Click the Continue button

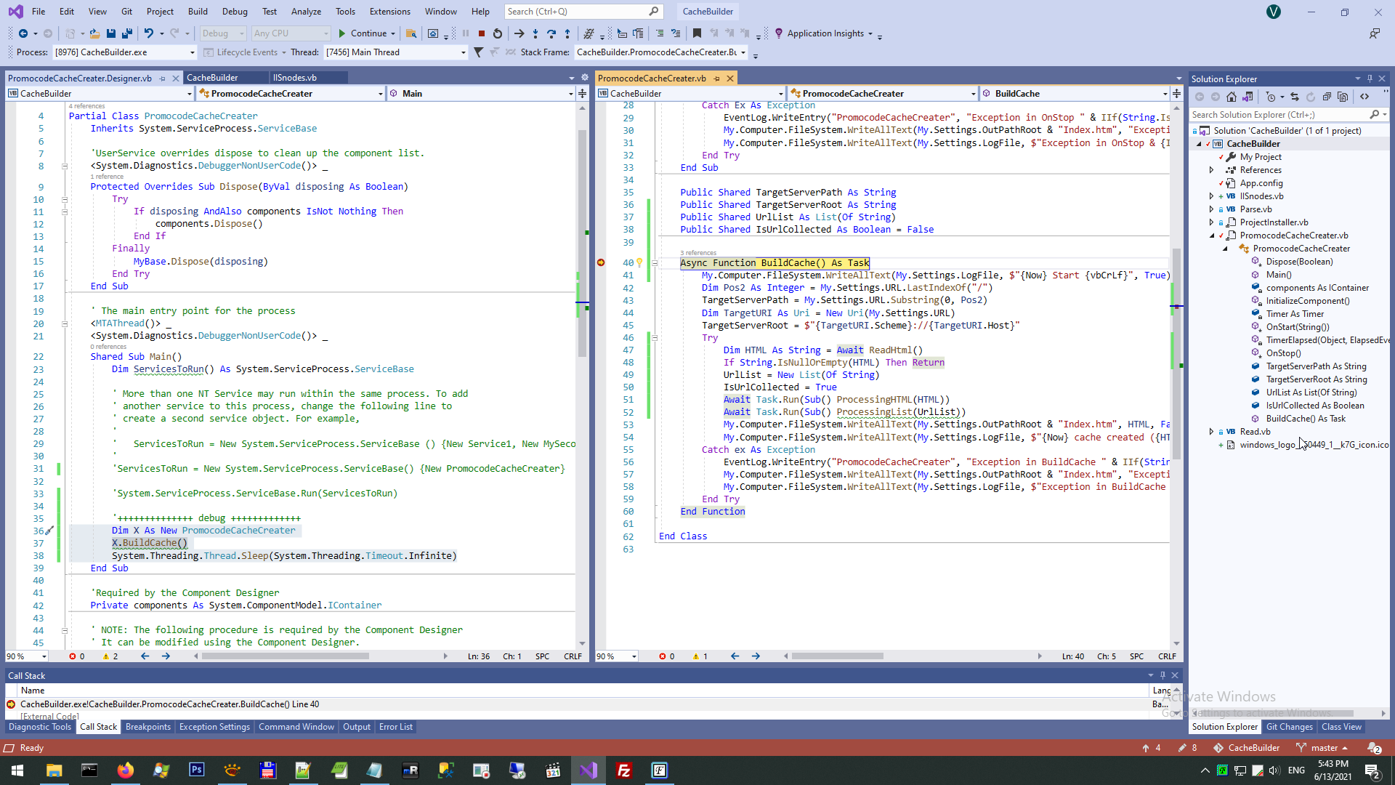click(x=362, y=33)
